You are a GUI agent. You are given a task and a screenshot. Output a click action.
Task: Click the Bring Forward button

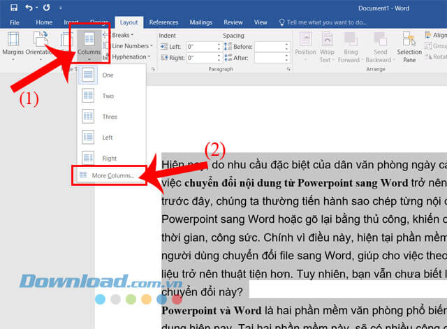coord(351,47)
